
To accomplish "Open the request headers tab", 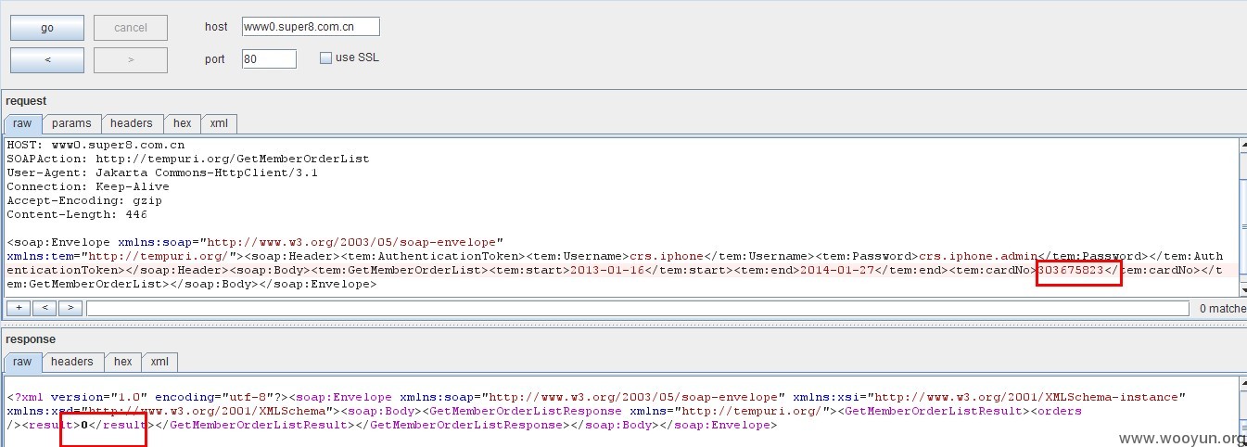I will click(132, 123).
